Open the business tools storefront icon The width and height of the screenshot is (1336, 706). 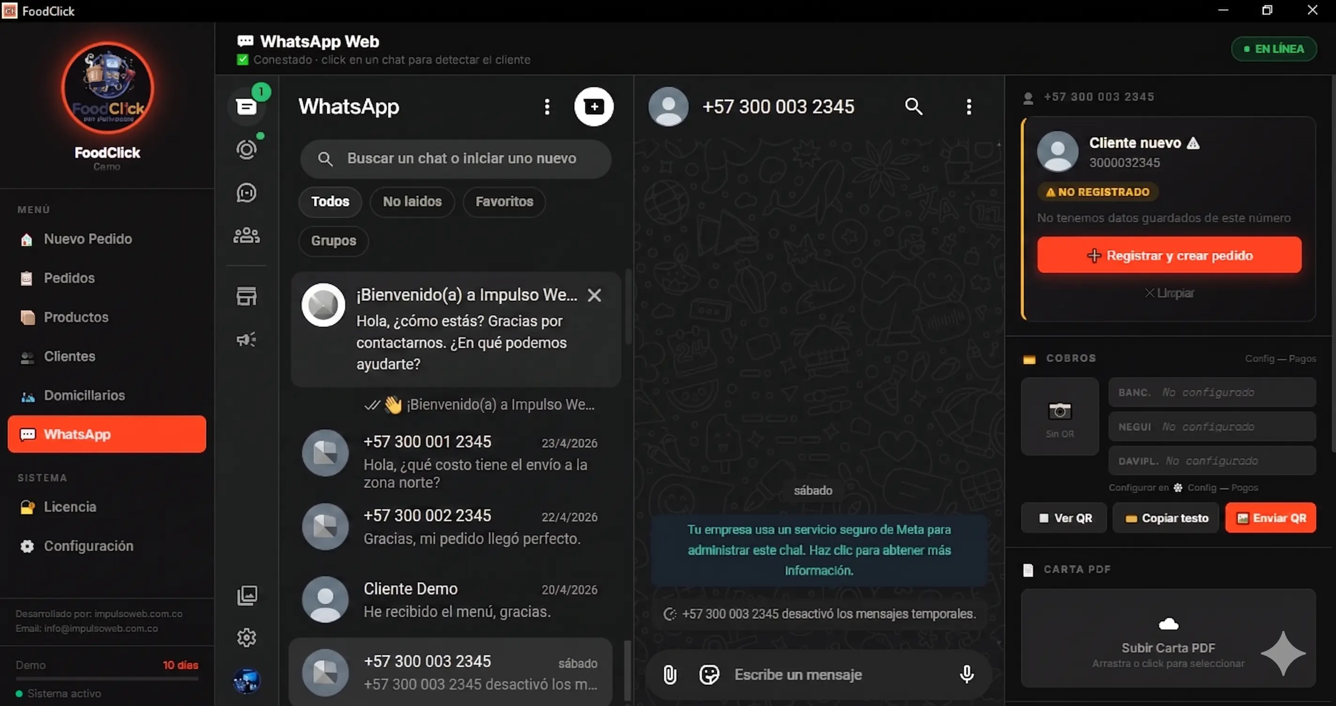click(x=246, y=296)
